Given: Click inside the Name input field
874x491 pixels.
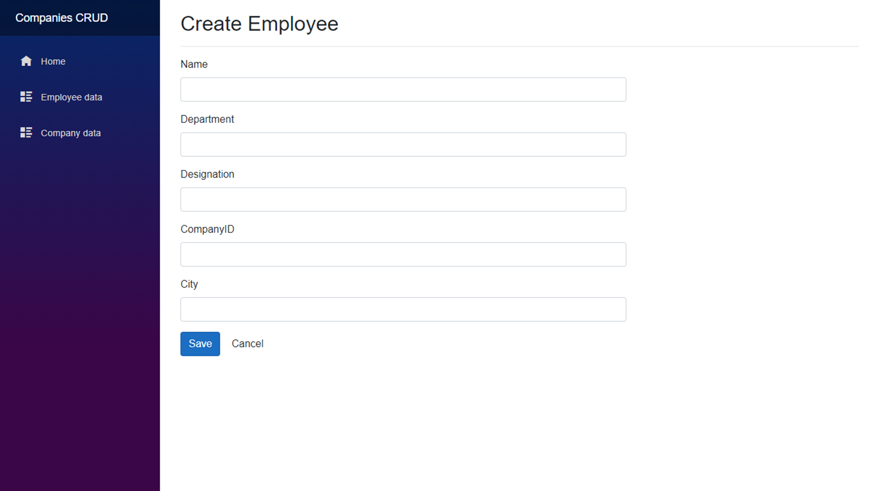Looking at the screenshot, I should click(403, 89).
